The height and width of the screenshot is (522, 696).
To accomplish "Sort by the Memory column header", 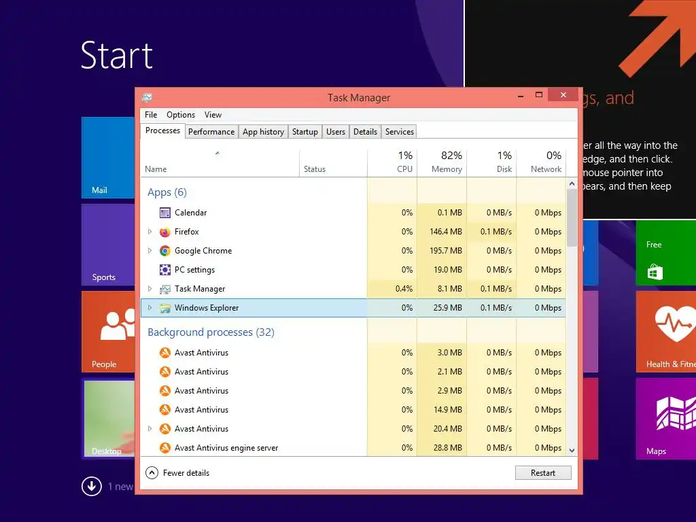I will click(442, 162).
